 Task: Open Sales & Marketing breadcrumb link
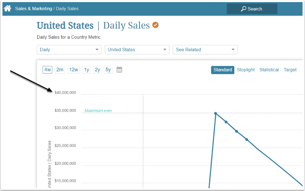point(34,8)
